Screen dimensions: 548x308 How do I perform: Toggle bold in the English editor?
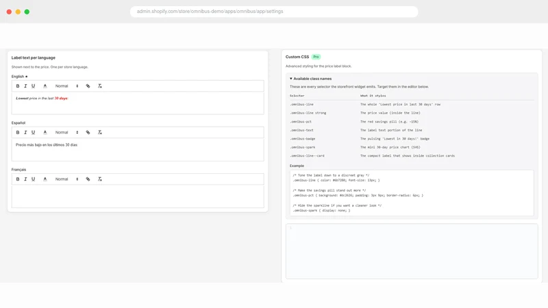[18, 86]
